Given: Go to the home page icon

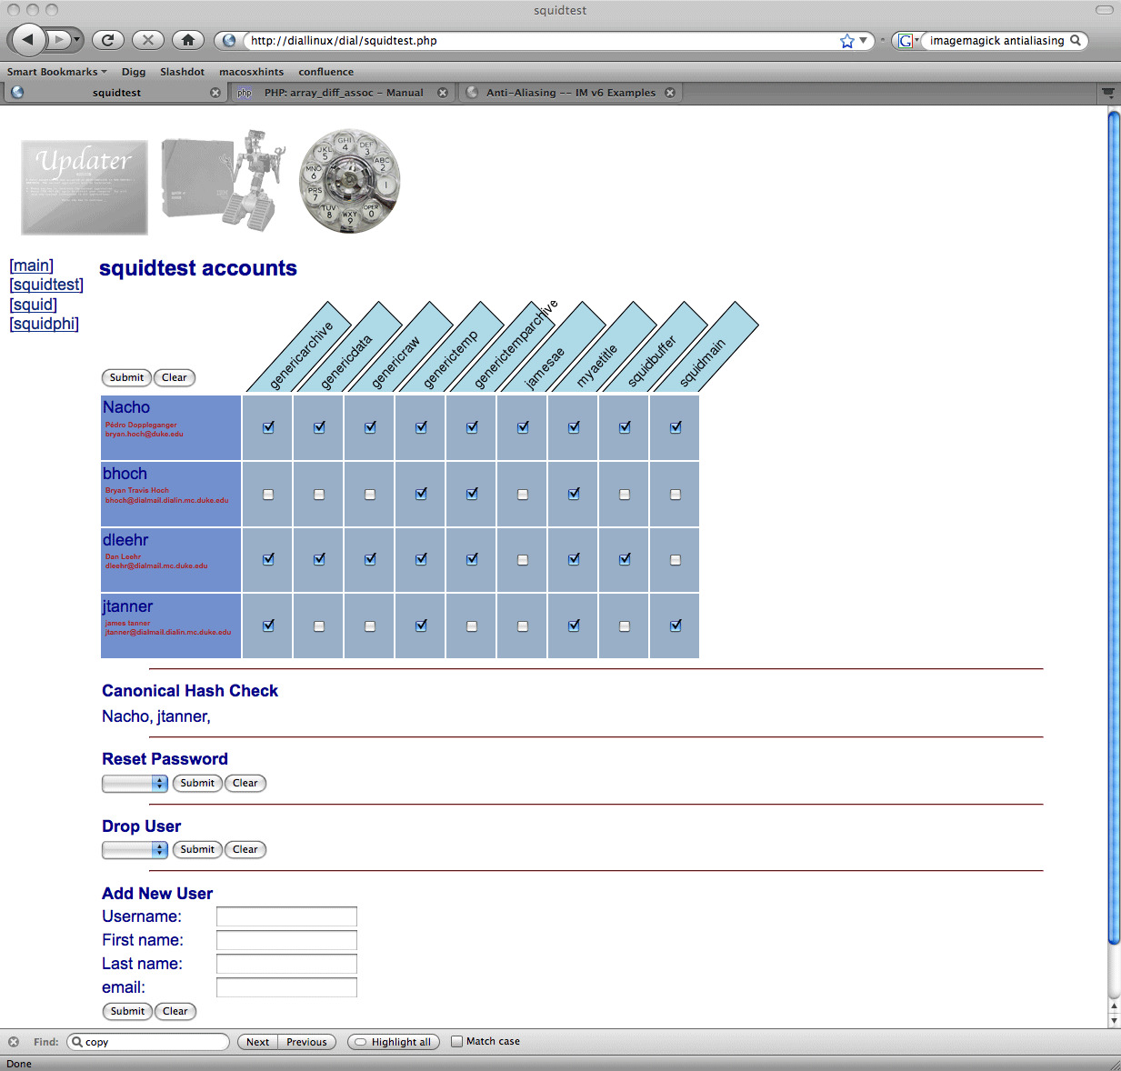Looking at the screenshot, I should coord(187,40).
